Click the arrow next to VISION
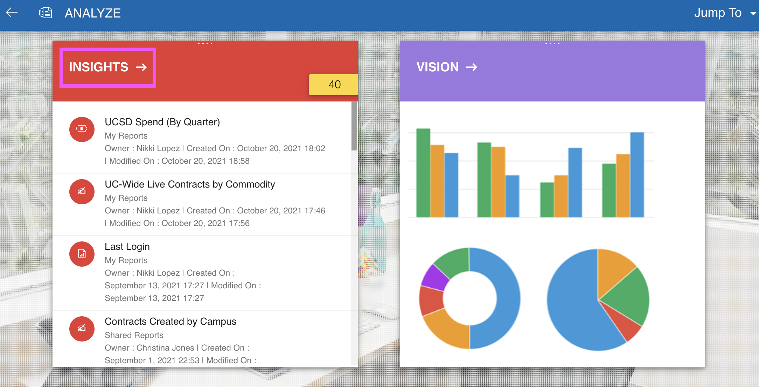Screen dimensions: 759x387 (x=472, y=67)
